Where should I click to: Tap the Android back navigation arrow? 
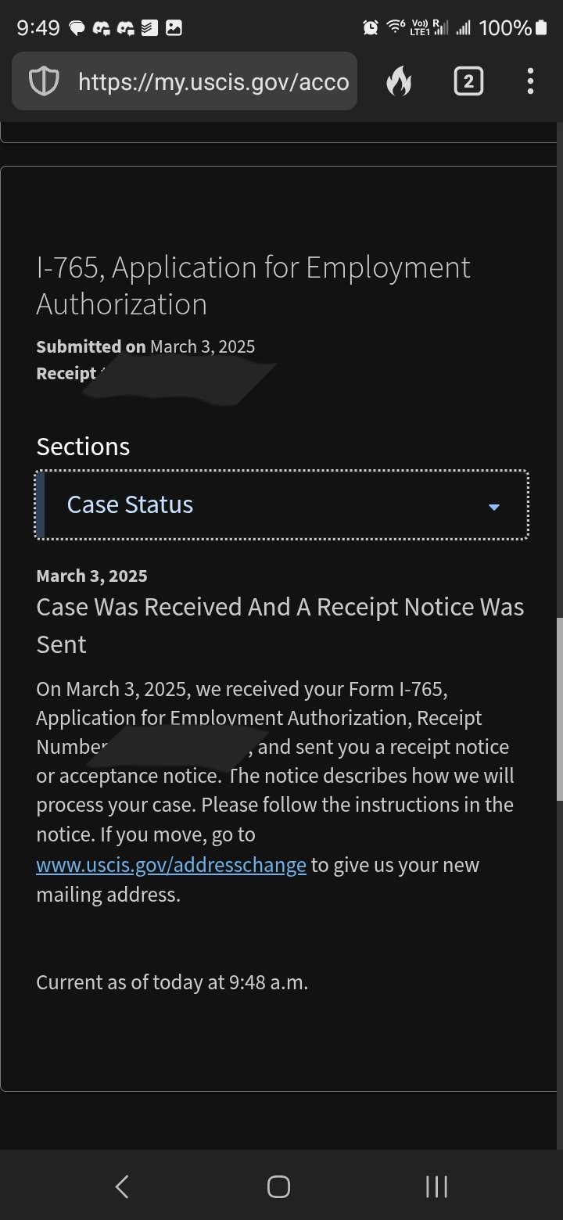(x=122, y=1186)
